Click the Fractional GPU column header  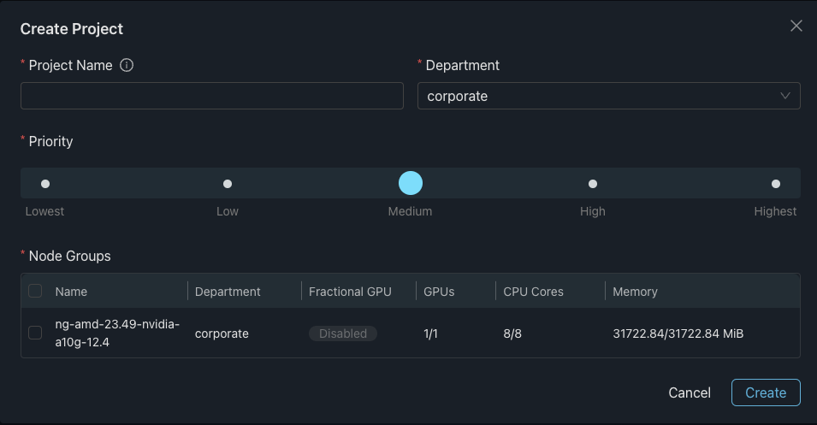point(350,292)
